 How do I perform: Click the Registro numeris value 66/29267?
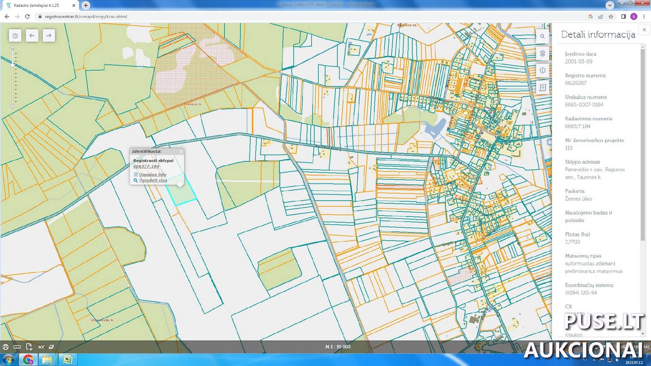click(576, 83)
